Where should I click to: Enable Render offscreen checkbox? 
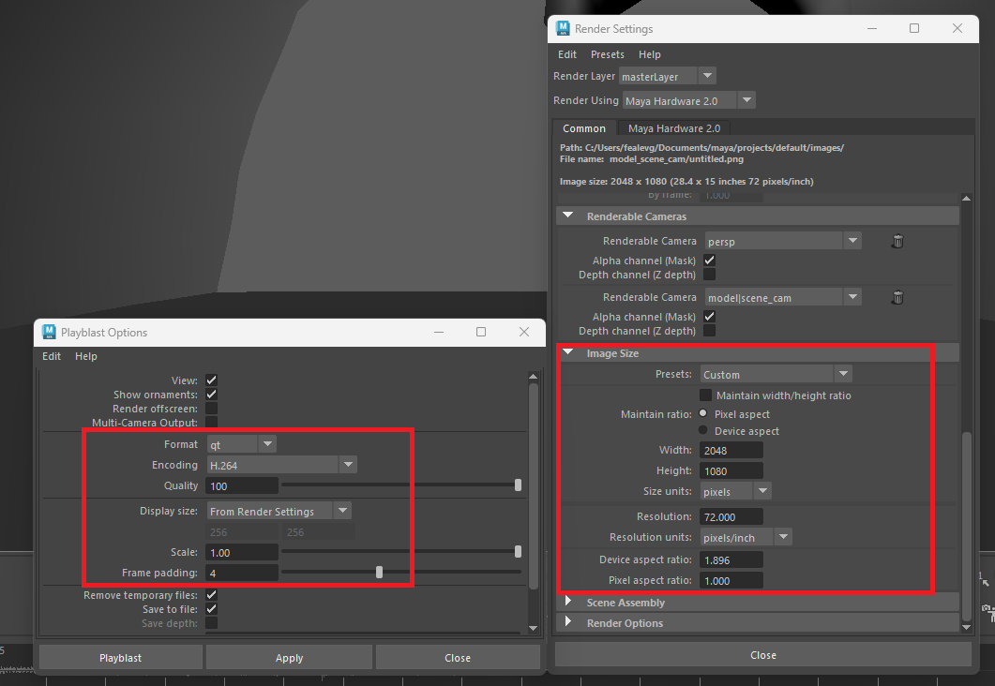(211, 409)
